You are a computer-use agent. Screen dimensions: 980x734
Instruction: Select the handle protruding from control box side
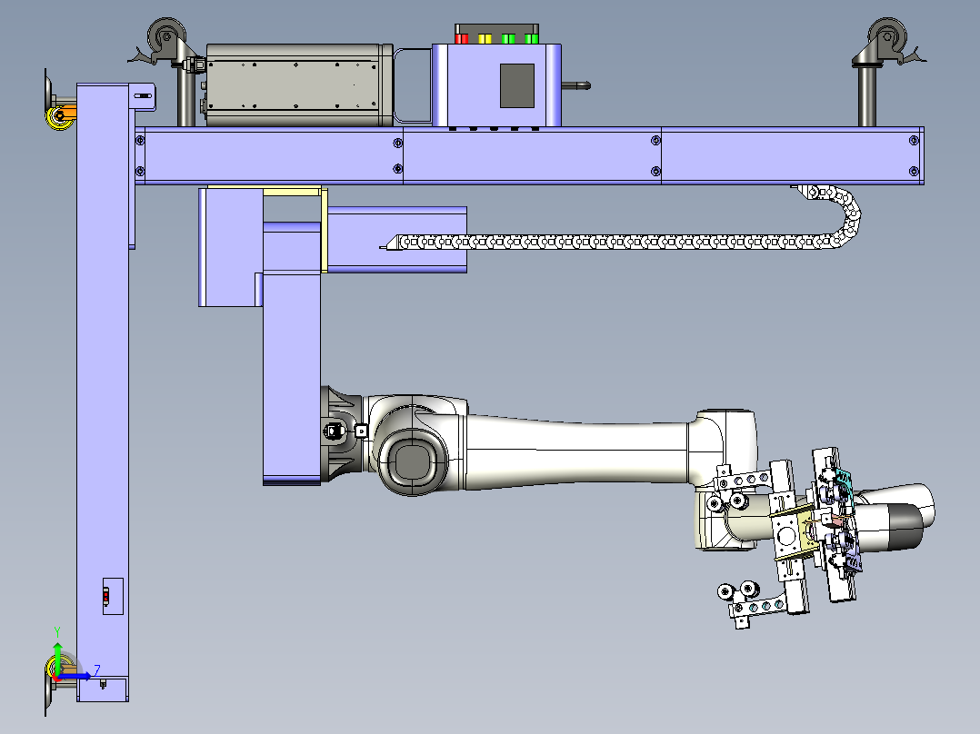coord(575,85)
